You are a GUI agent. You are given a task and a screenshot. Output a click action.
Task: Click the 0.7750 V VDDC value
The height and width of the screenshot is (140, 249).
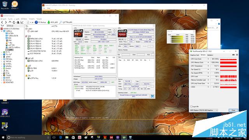click(x=215, y=87)
